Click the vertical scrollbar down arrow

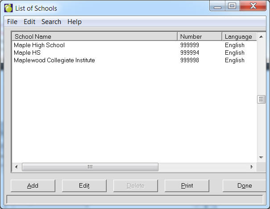click(262, 158)
